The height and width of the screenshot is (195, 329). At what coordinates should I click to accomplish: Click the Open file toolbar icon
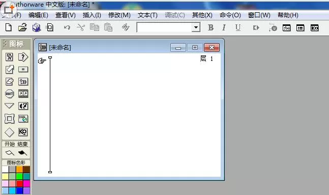(x=22, y=27)
